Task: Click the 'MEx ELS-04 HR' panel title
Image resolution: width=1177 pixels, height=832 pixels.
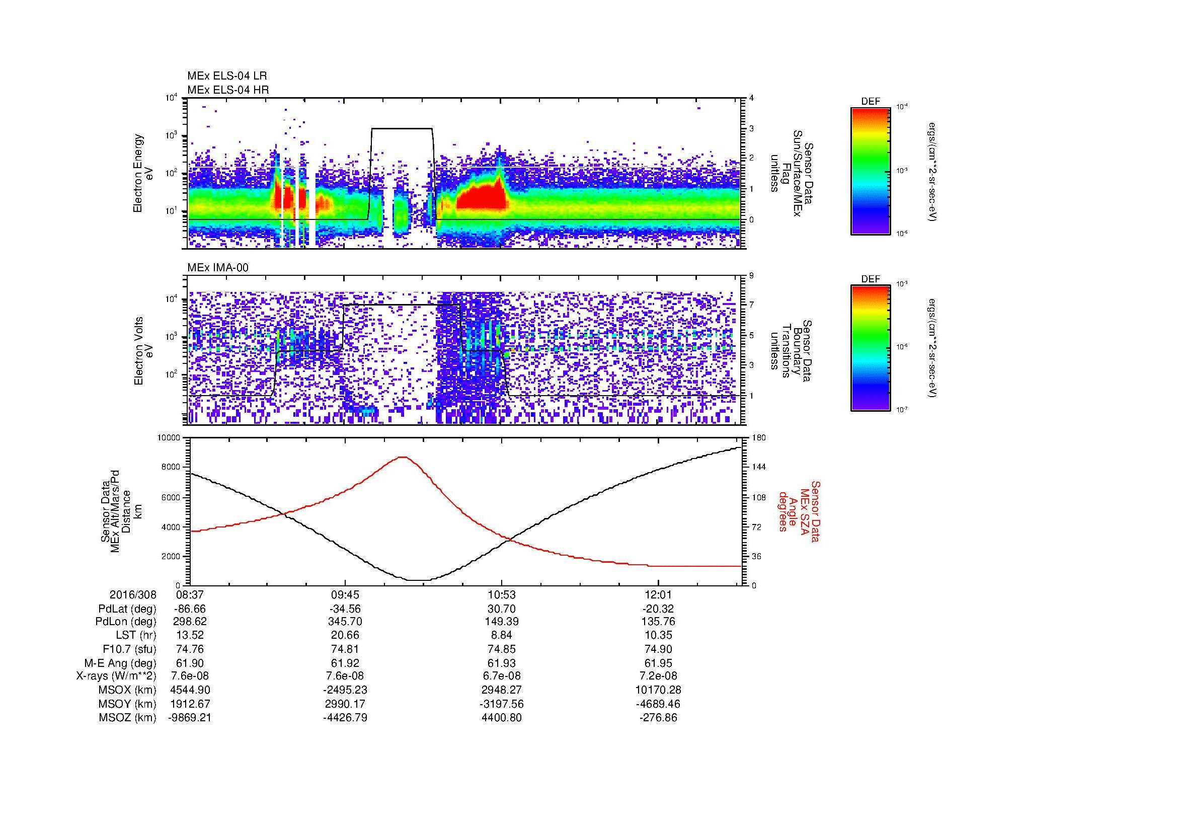Action: pyautogui.click(x=228, y=90)
